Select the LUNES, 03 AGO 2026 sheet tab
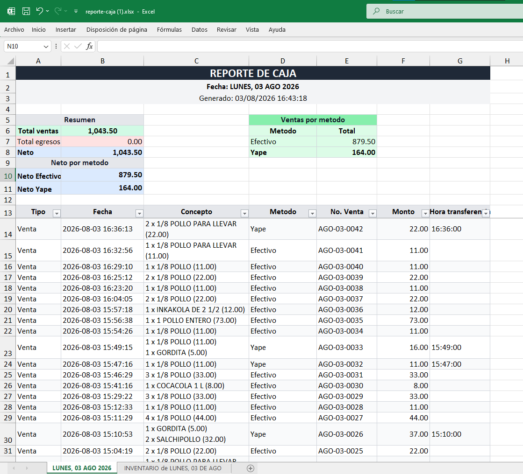 (82, 468)
